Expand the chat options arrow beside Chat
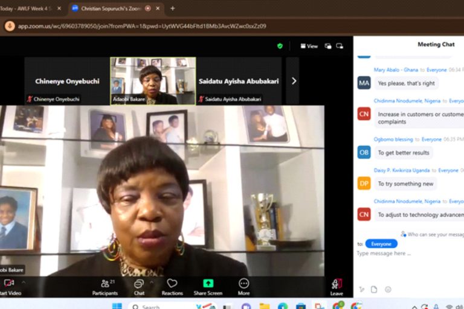Viewport: 464px width, 309px height. coord(152,282)
